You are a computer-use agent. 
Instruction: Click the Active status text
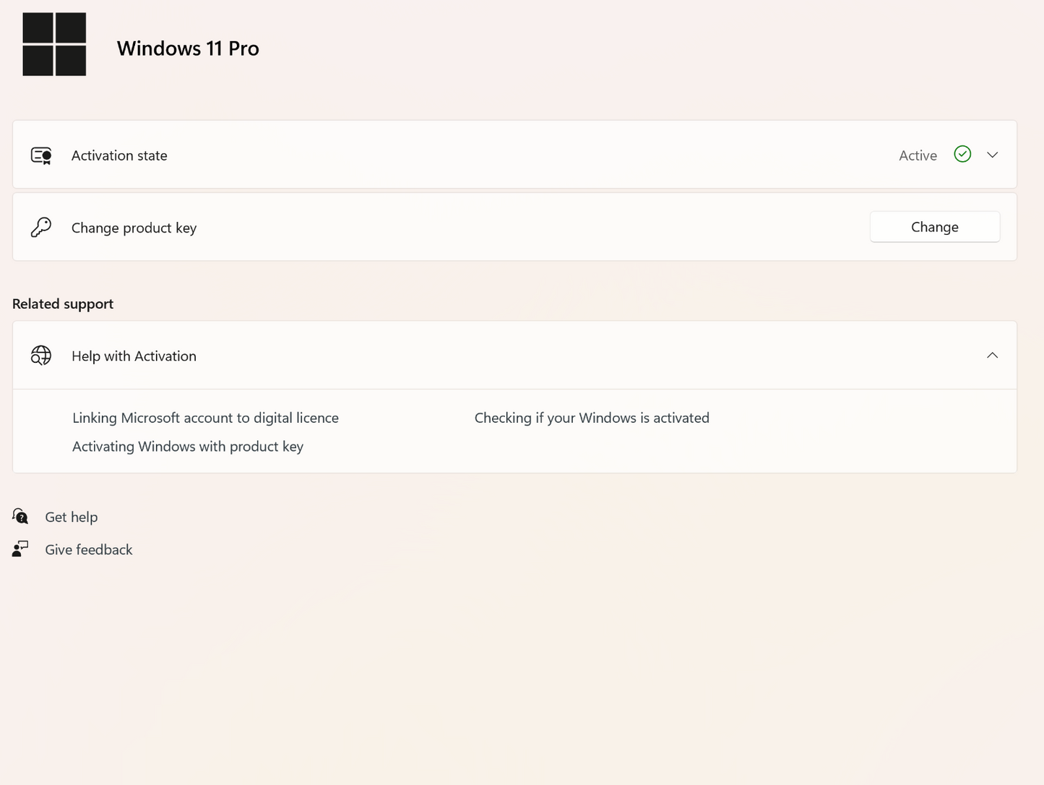click(918, 155)
